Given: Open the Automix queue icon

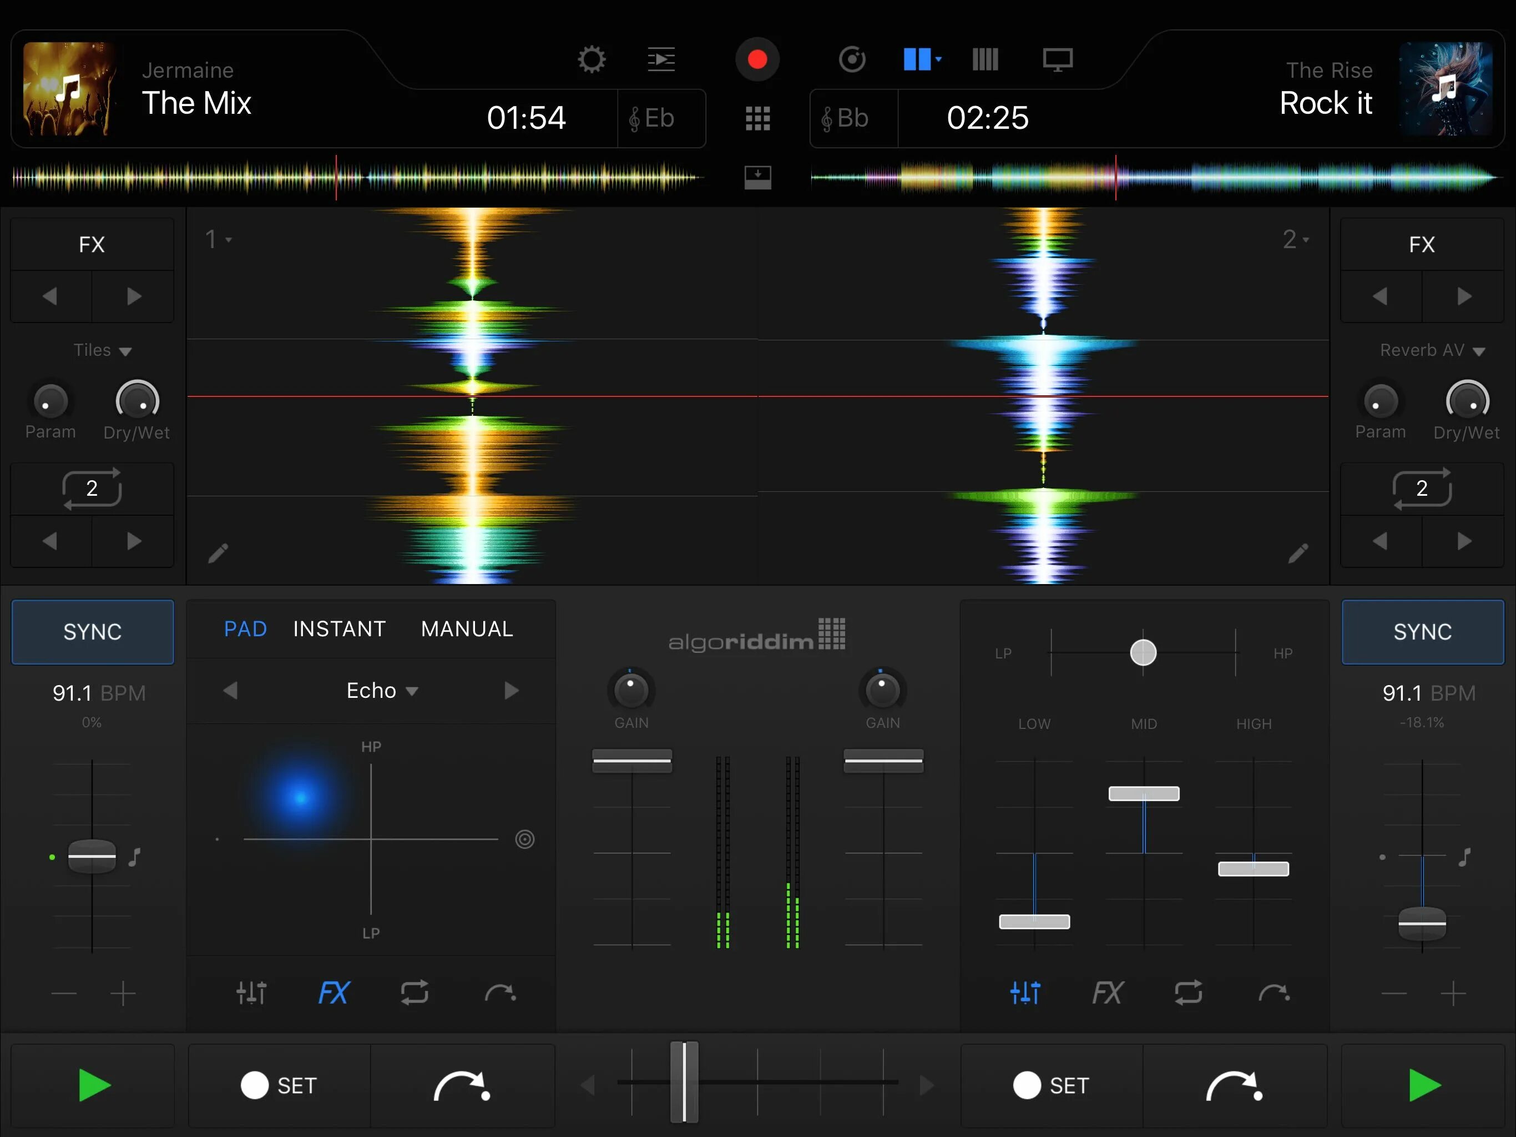Looking at the screenshot, I should tap(661, 59).
